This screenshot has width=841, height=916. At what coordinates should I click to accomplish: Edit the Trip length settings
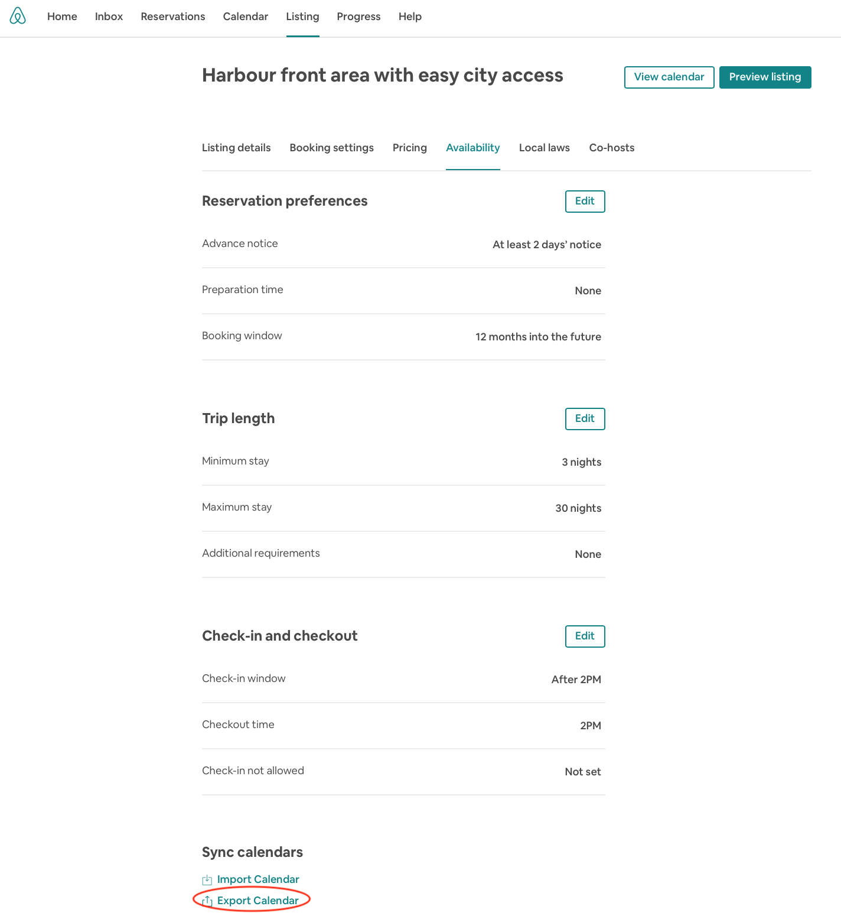tap(585, 418)
